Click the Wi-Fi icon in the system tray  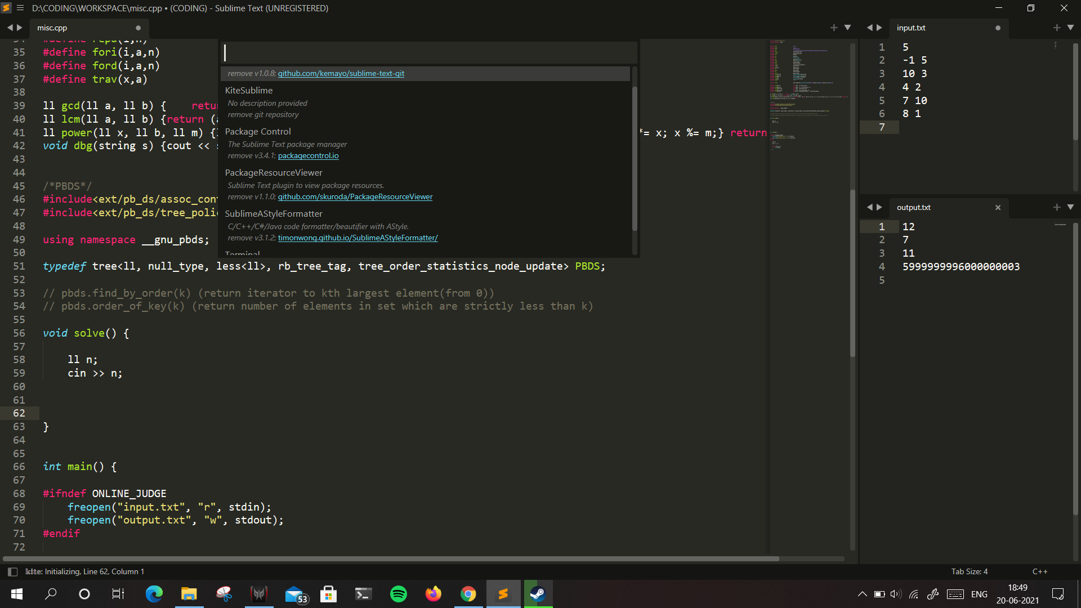point(913,594)
